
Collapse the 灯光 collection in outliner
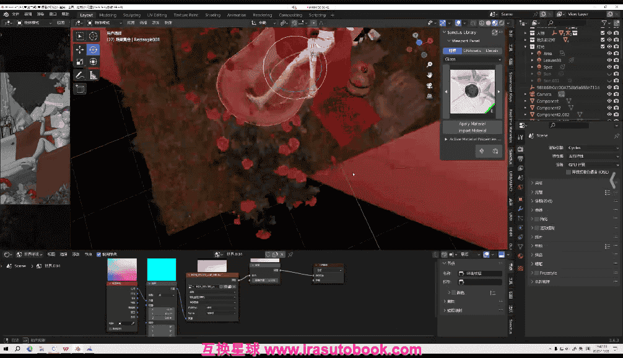click(526, 47)
